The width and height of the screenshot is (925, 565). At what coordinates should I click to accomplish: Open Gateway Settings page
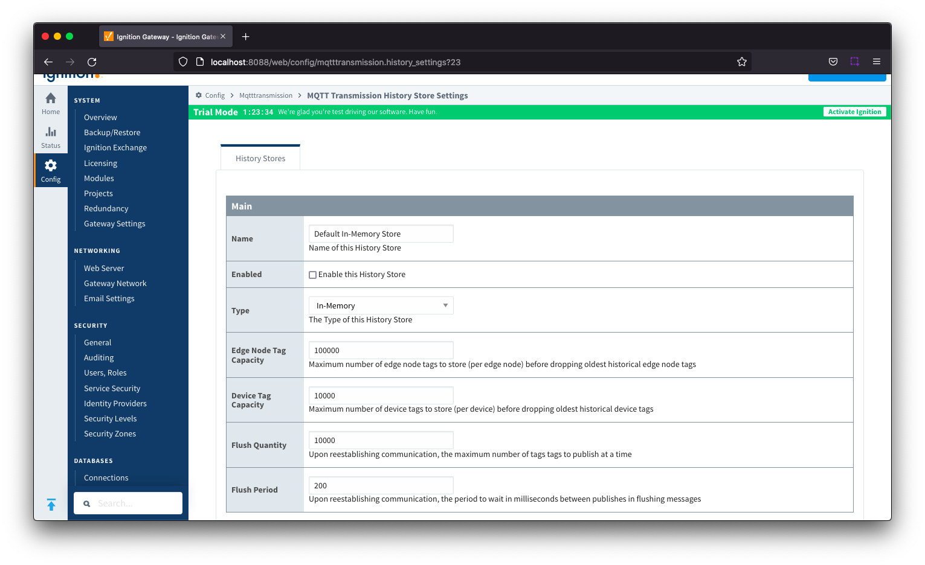coord(115,223)
